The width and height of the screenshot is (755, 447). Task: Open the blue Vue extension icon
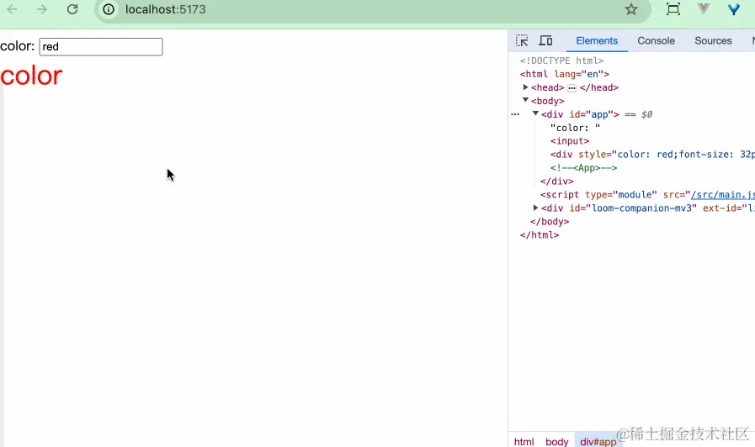click(x=733, y=9)
